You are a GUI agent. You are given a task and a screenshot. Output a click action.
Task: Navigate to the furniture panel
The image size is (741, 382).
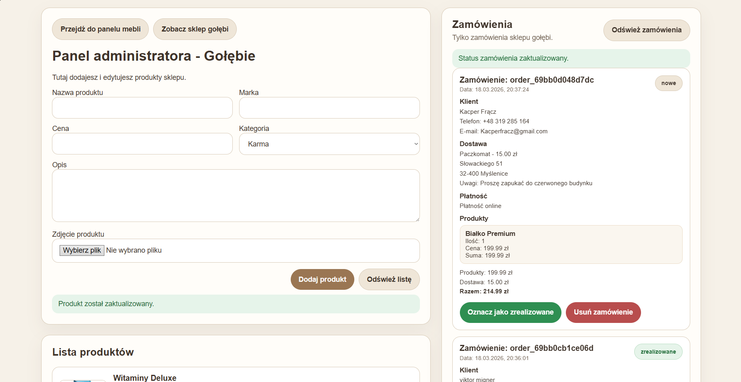[x=100, y=29]
